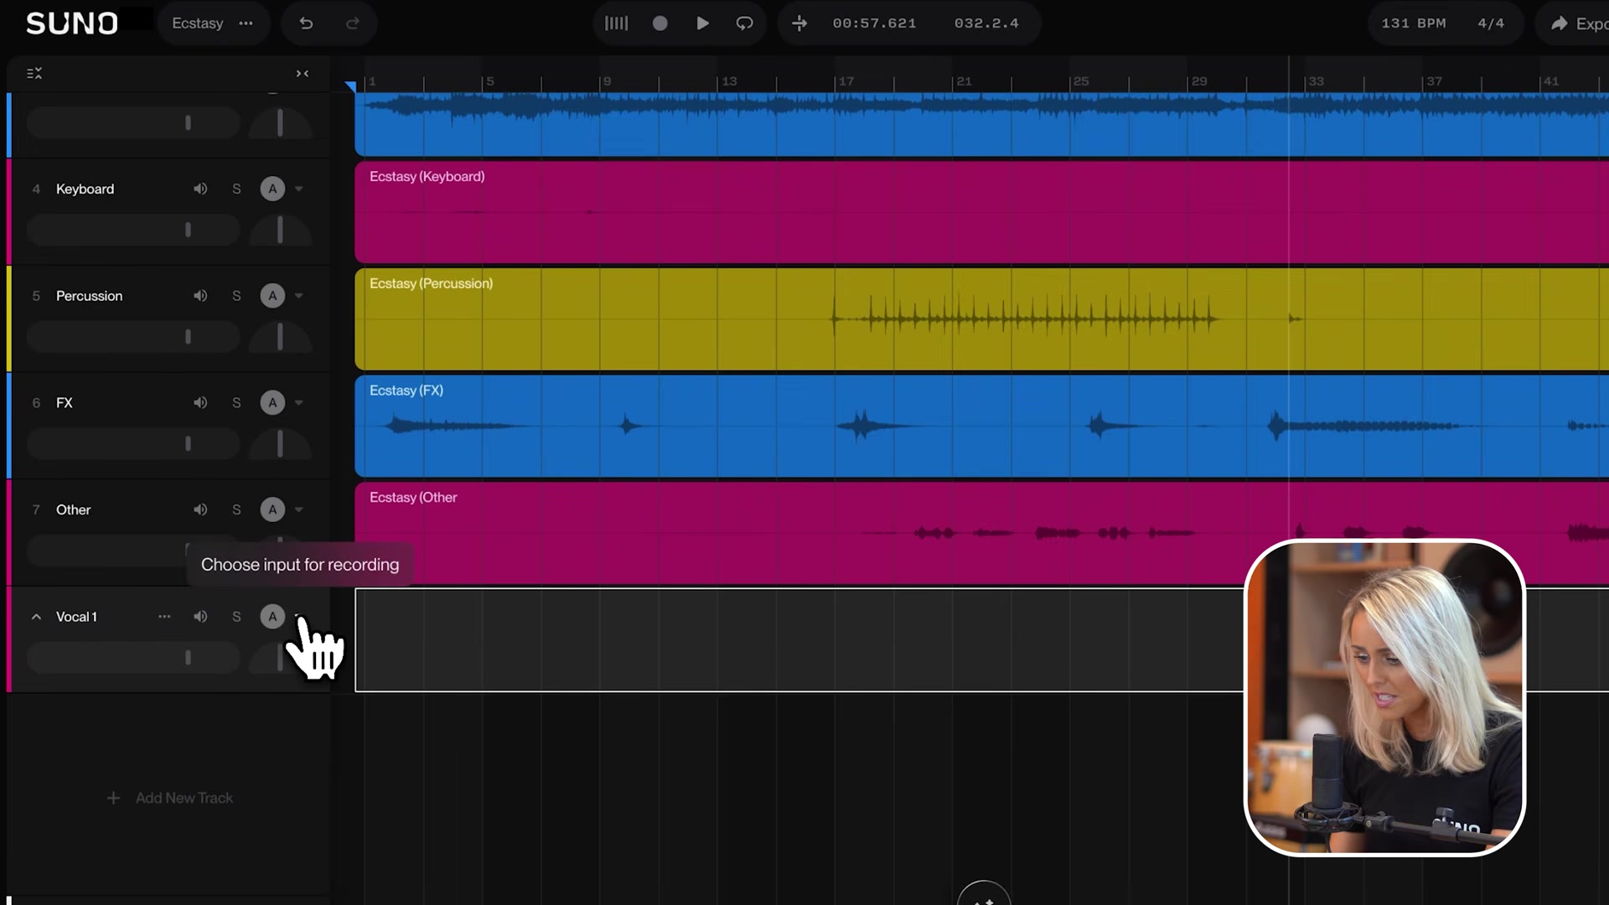Adjust the FX track volume slider

click(x=133, y=444)
